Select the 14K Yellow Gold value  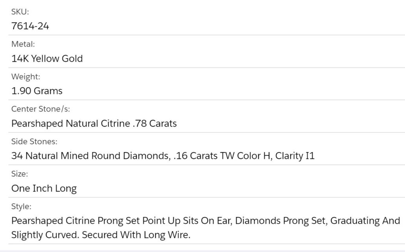tap(47, 59)
